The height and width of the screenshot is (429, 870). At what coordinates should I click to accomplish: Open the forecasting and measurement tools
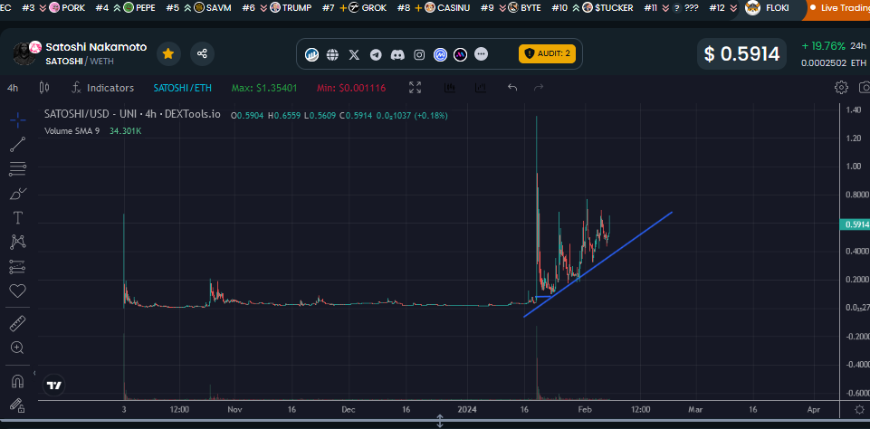click(x=18, y=267)
